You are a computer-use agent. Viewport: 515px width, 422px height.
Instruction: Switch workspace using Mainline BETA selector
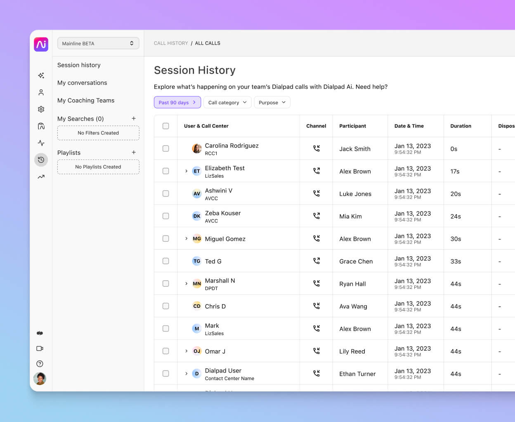coord(98,43)
